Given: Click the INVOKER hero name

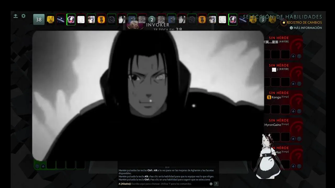Looking at the screenshot, I should click(158, 25).
